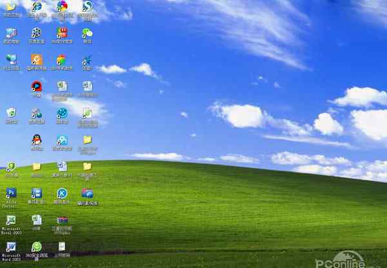
Task: Open the spreadsheet file below the software manager row
Action: (62, 86)
